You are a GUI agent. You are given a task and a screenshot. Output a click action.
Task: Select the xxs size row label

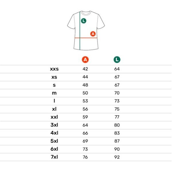click(x=54, y=69)
